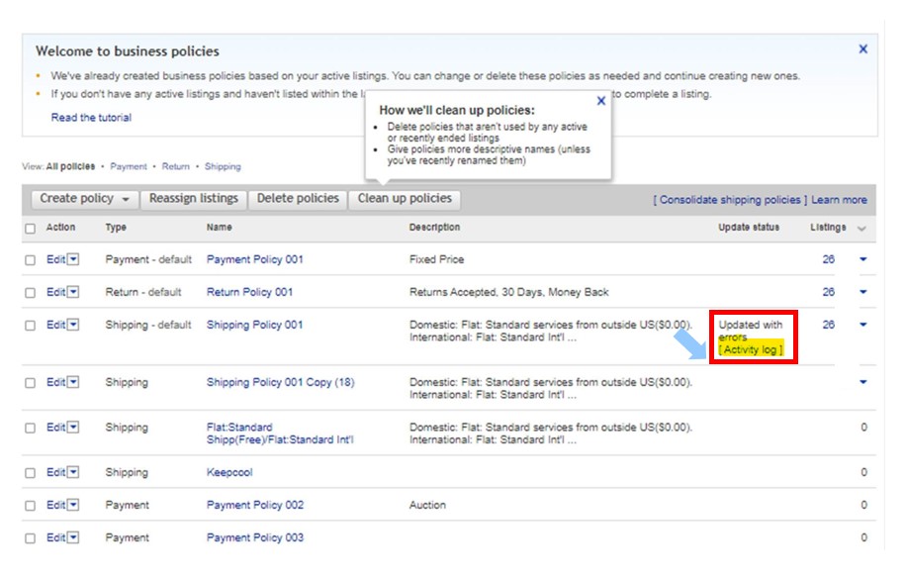This screenshot has width=906, height=580.
Task: Open the Edit dropdown arrow for Keepcool policy
Action: [73, 473]
